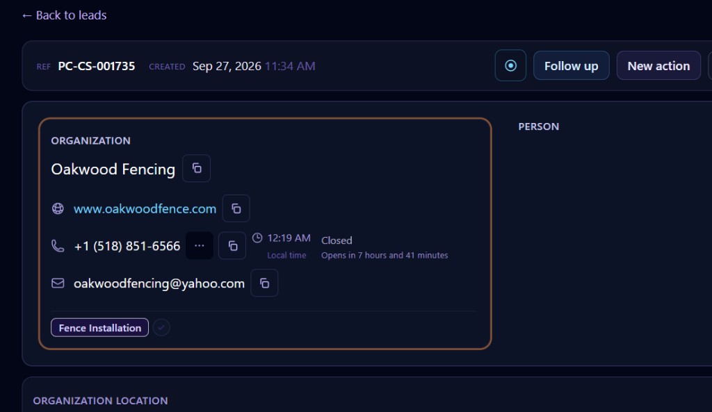
Task: Click the created date Sep 27, 2026
Action: coord(227,66)
